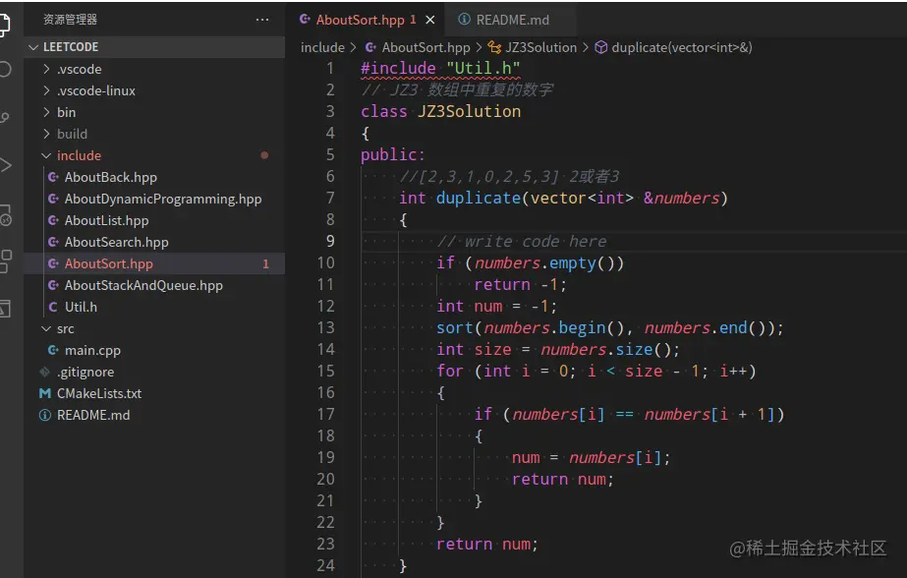Open AboutStackAndQueue.hpp file
This screenshot has height=578, width=907.
click(154, 285)
